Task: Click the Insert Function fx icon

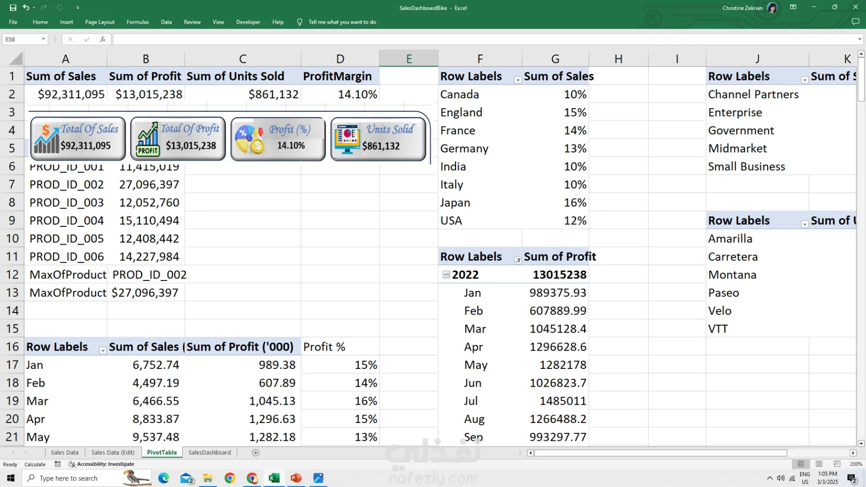Action: click(x=103, y=39)
